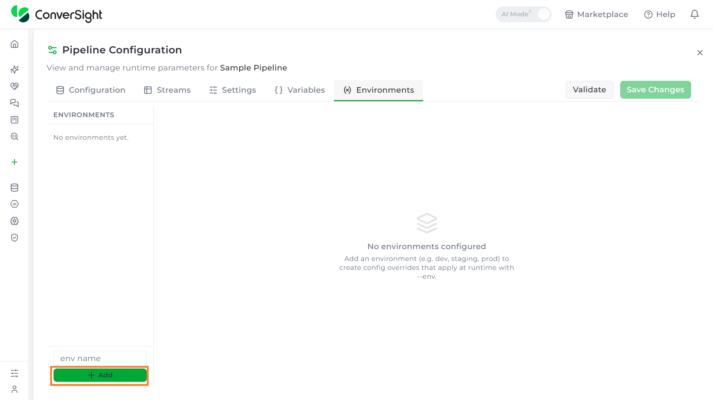This screenshot has height=400, width=713.
Task: Switch to the Configuration tab
Action: [91, 90]
